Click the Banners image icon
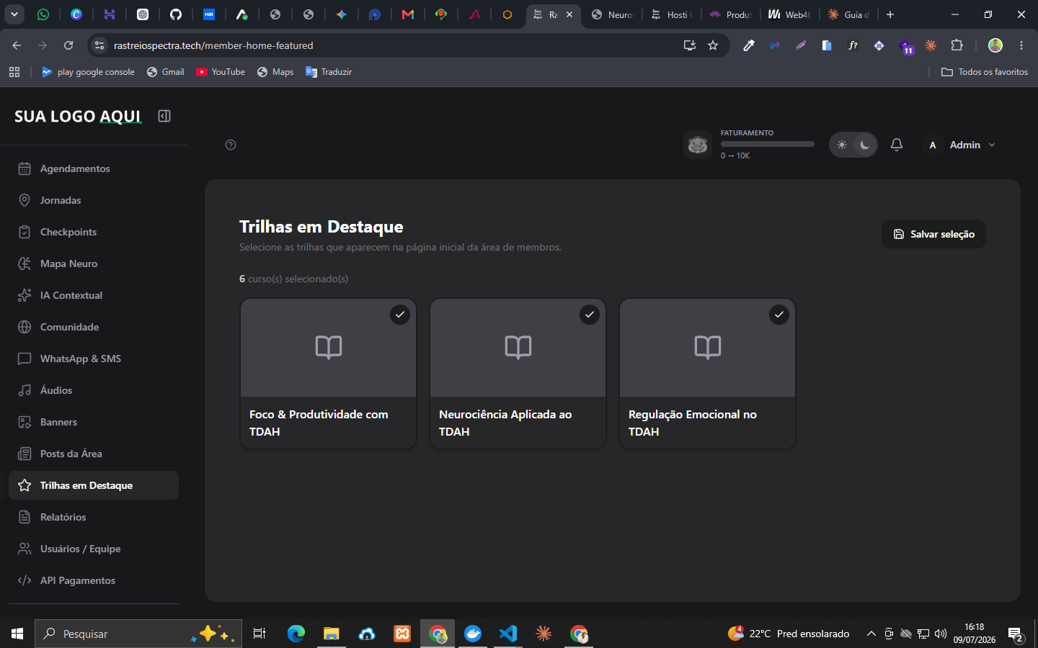1038x648 pixels. point(25,422)
